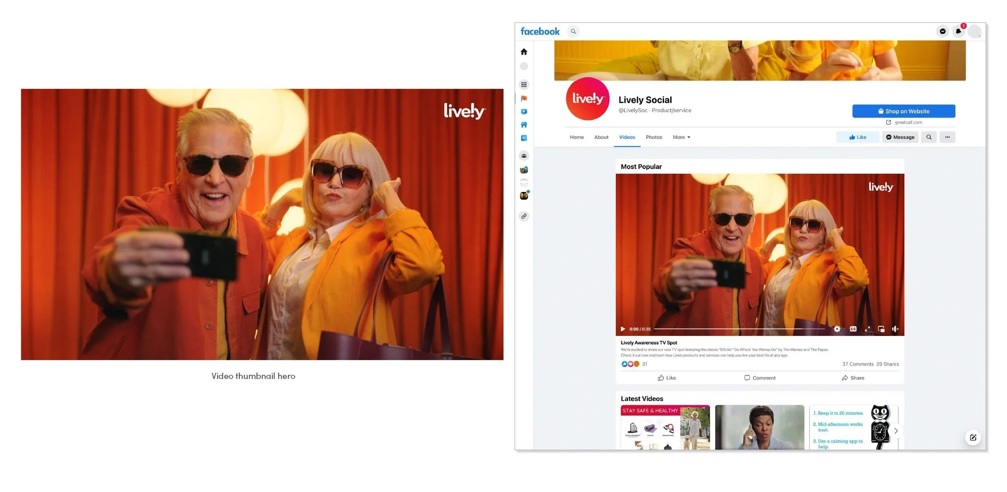Go to Home via sidebar house icon
Viewport: 1007px width, 492px height.
click(x=524, y=52)
